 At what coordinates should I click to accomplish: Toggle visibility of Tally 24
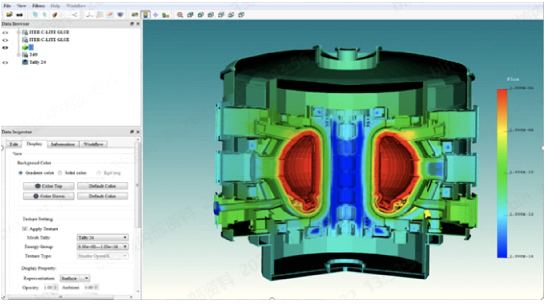(6, 62)
